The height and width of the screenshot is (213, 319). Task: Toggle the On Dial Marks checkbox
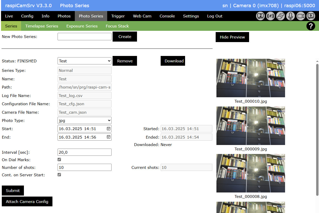[x=59, y=160]
